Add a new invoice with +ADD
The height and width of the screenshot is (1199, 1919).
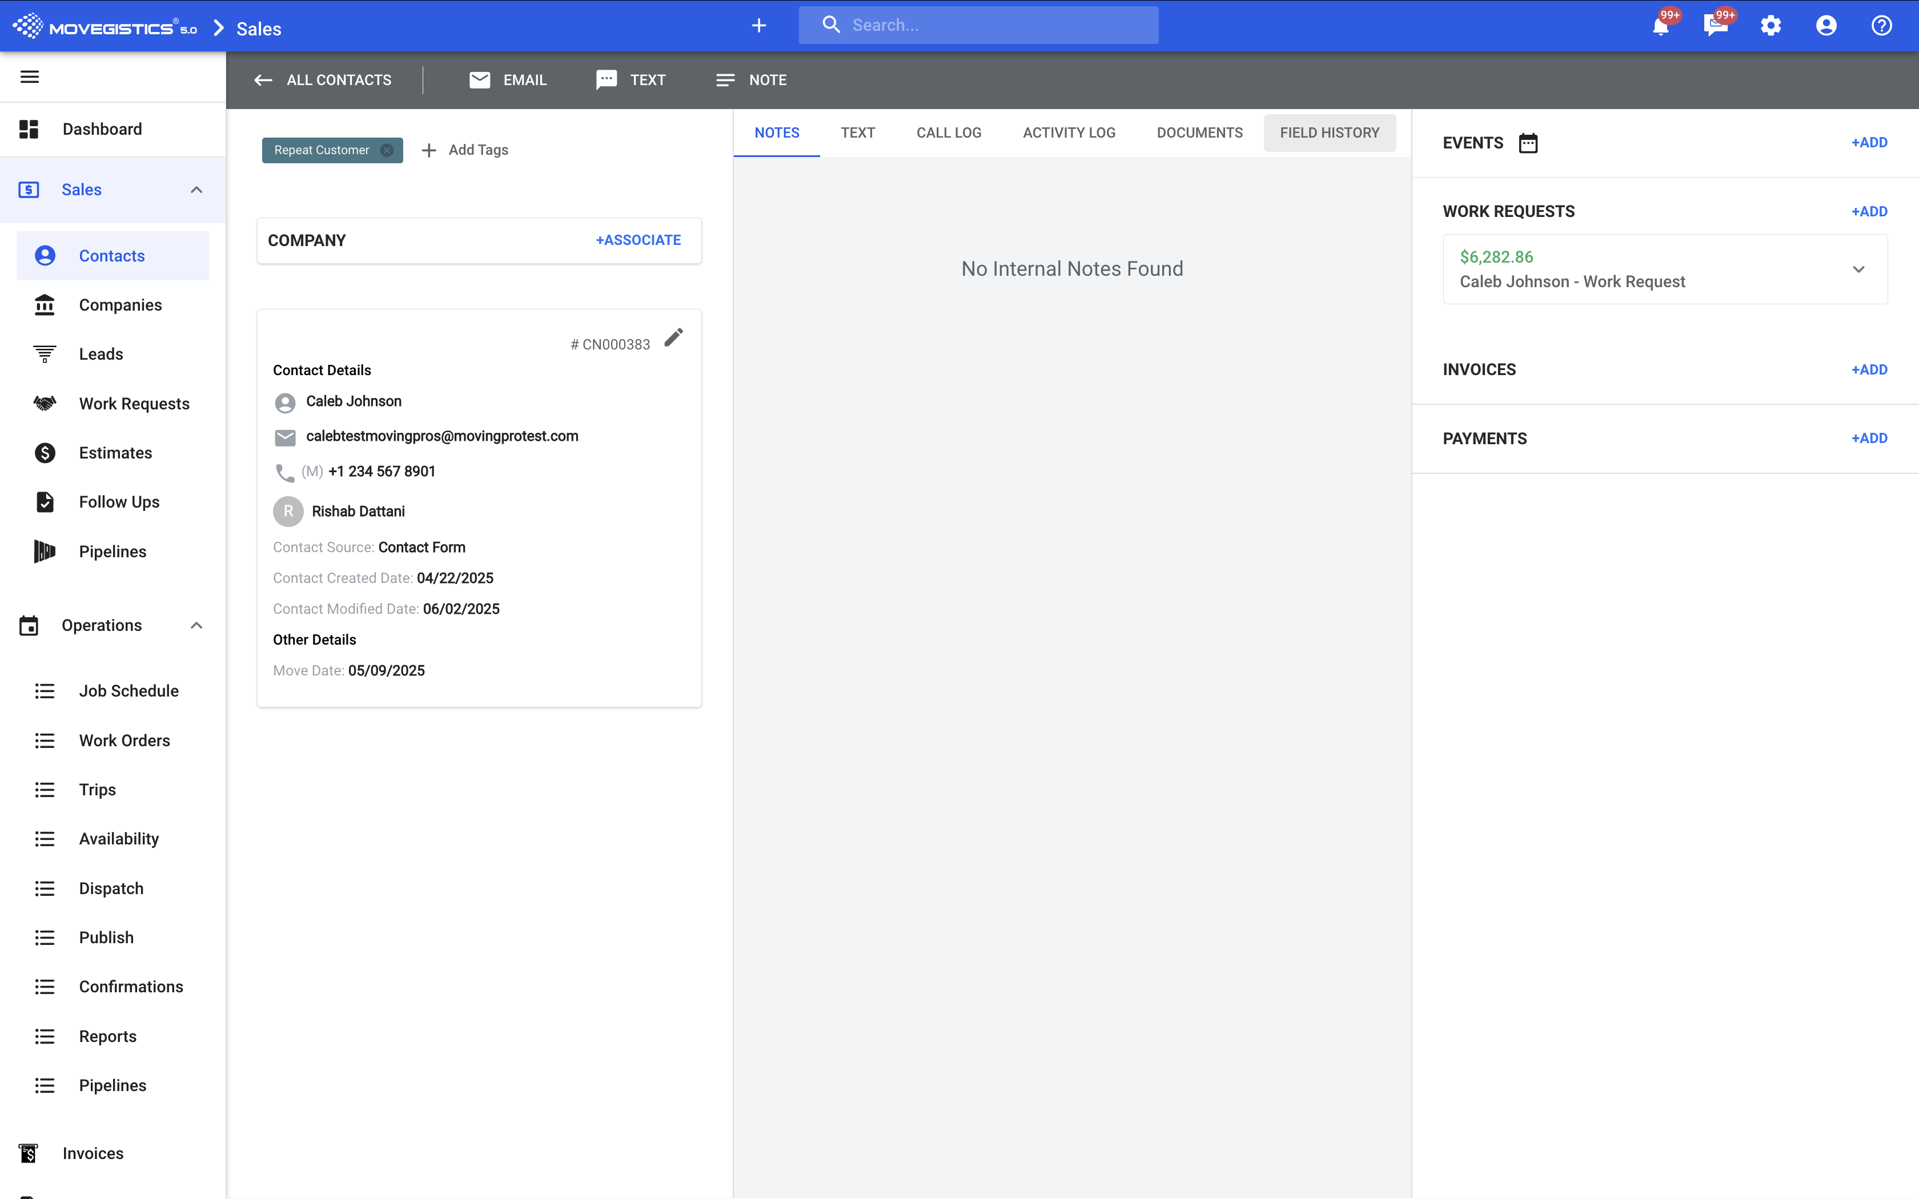point(1868,369)
